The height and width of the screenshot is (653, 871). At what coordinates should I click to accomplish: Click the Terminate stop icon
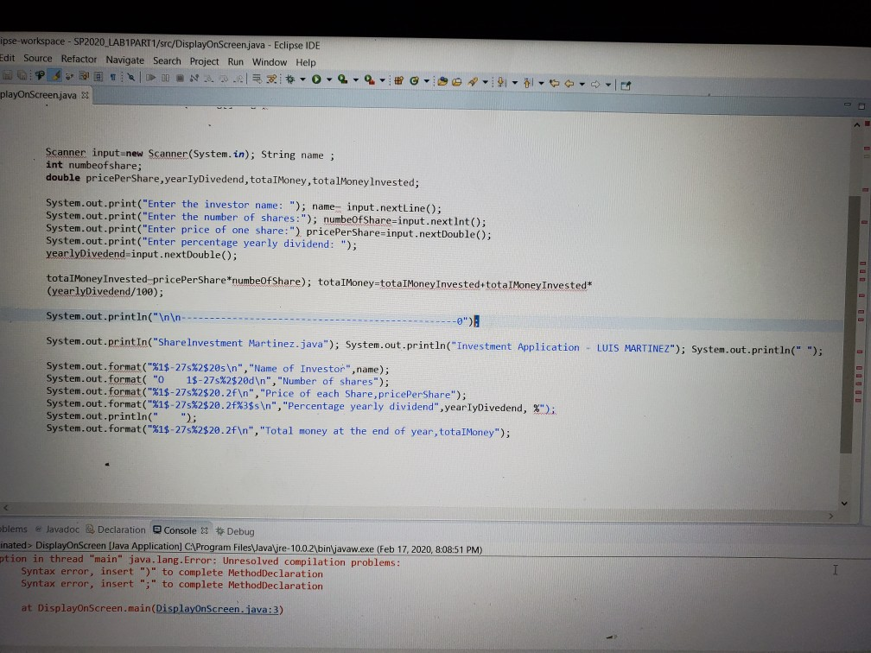(x=180, y=79)
